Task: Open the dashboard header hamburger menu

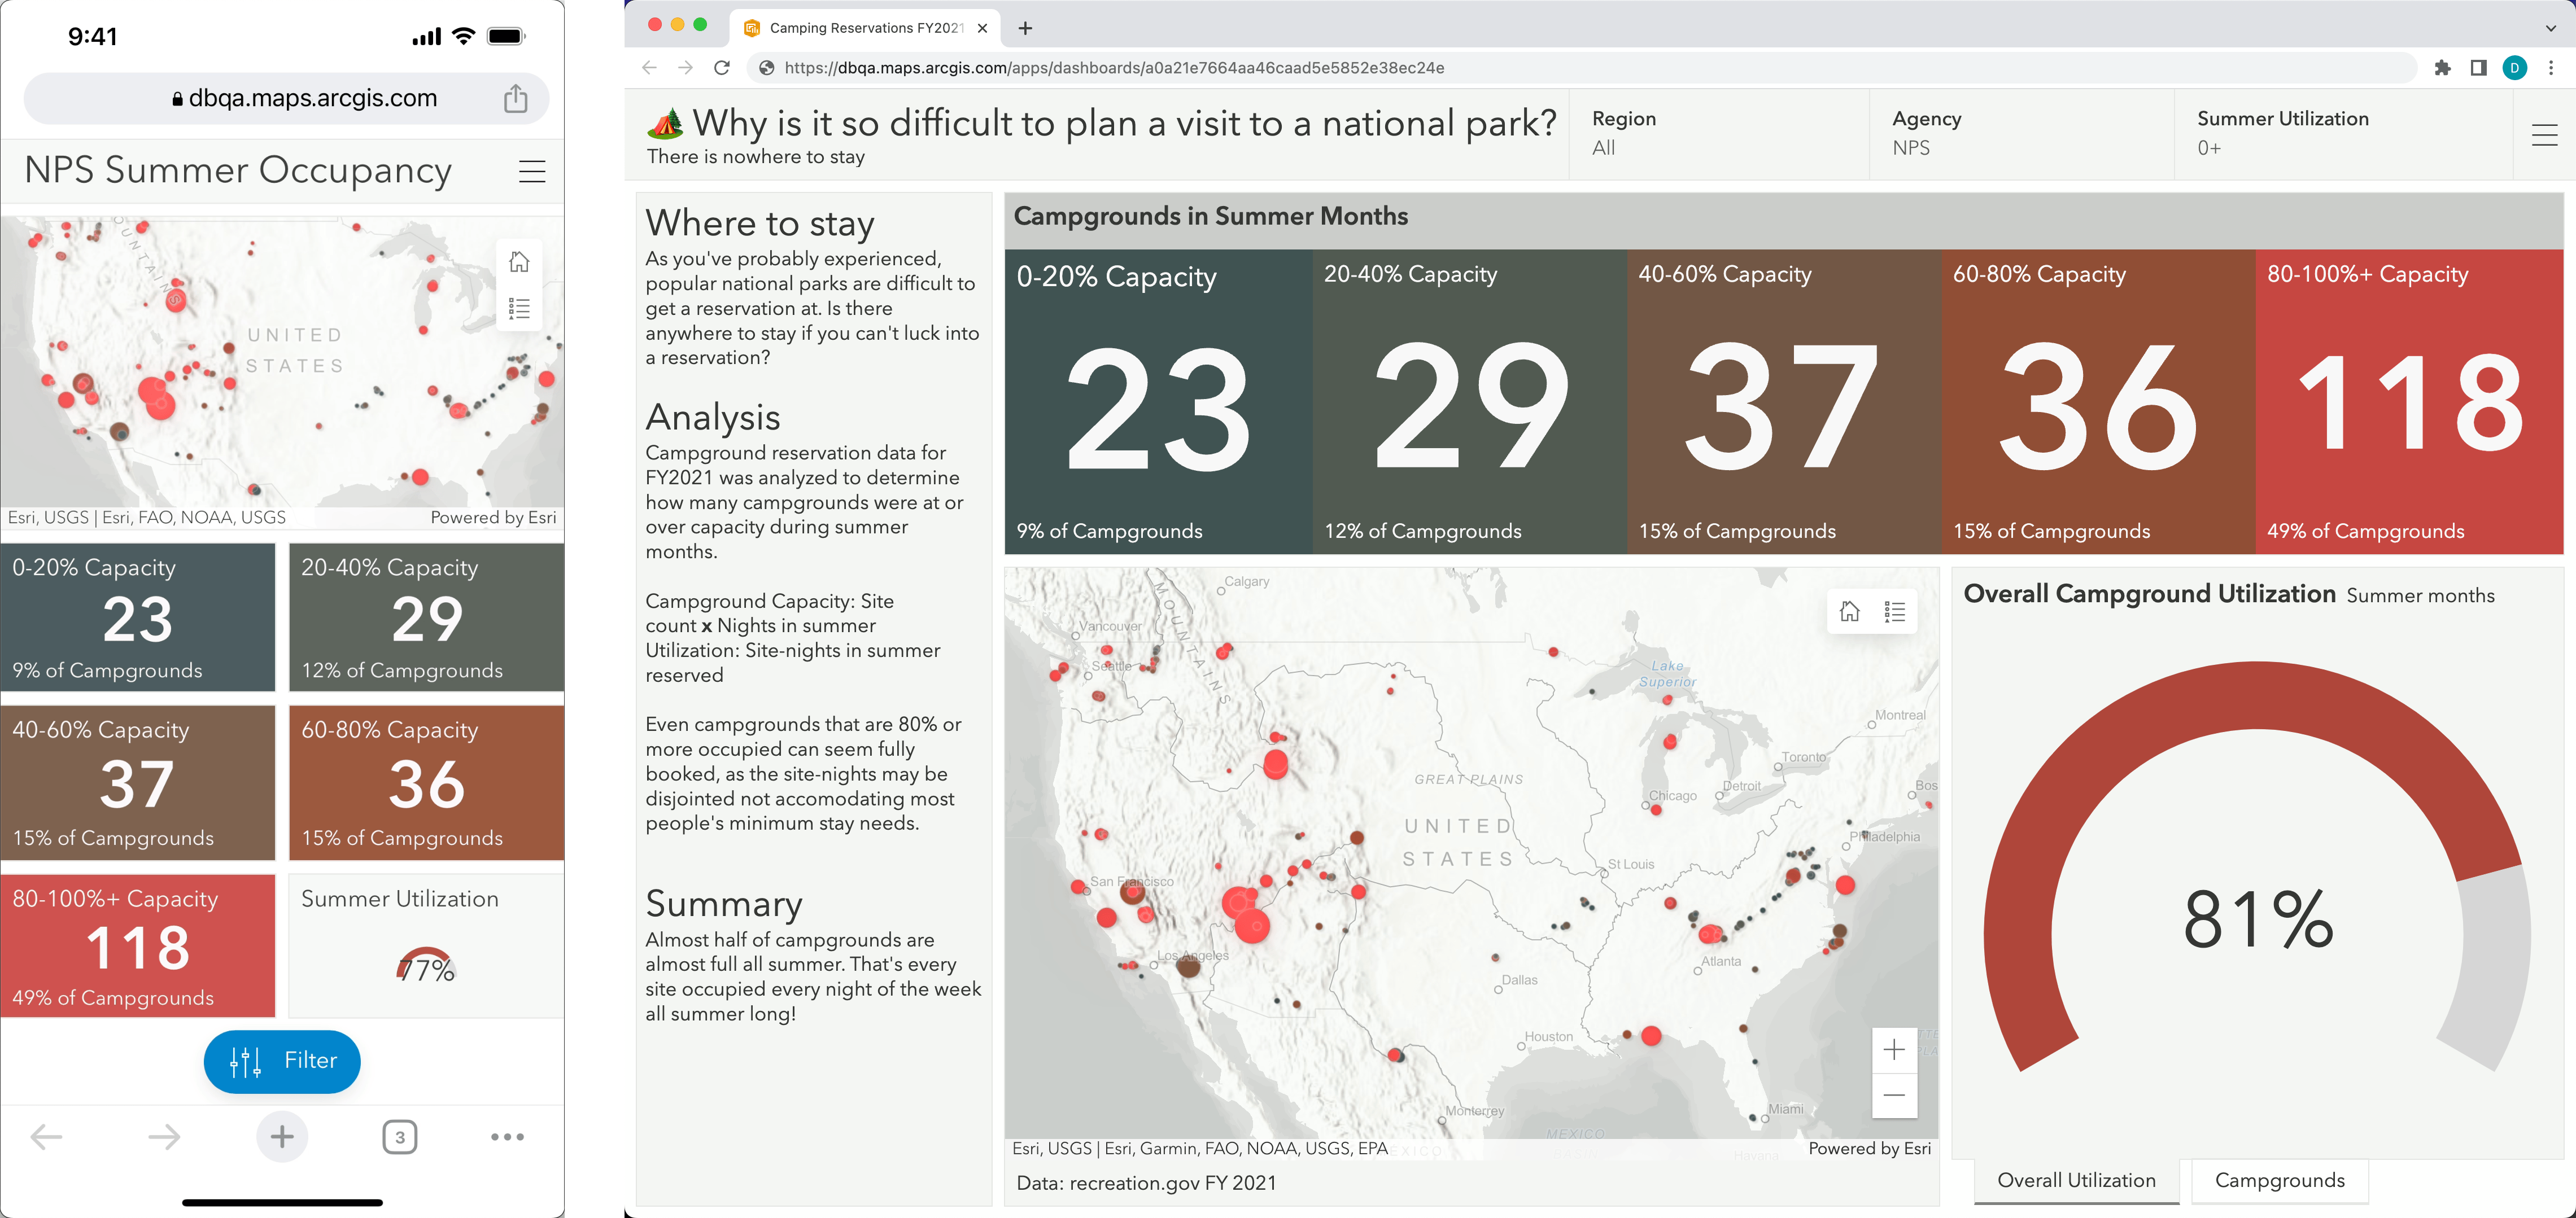Action: [2544, 134]
